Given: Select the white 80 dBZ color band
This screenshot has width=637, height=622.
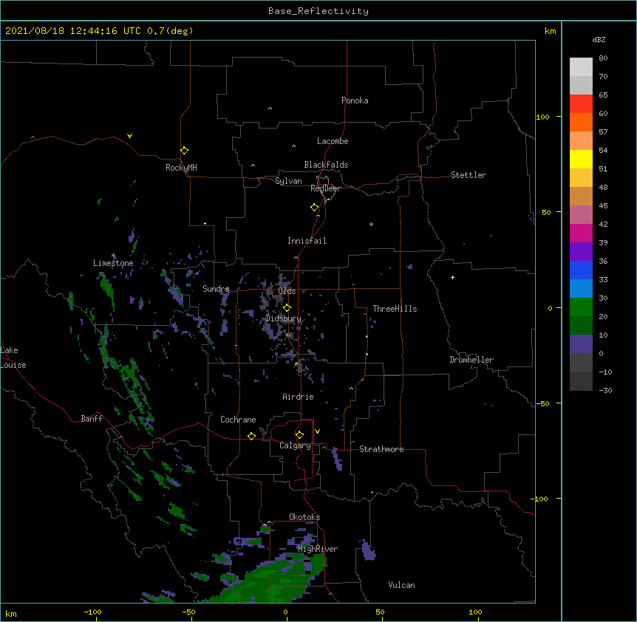Looking at the screenshot, I should [581, 66].
